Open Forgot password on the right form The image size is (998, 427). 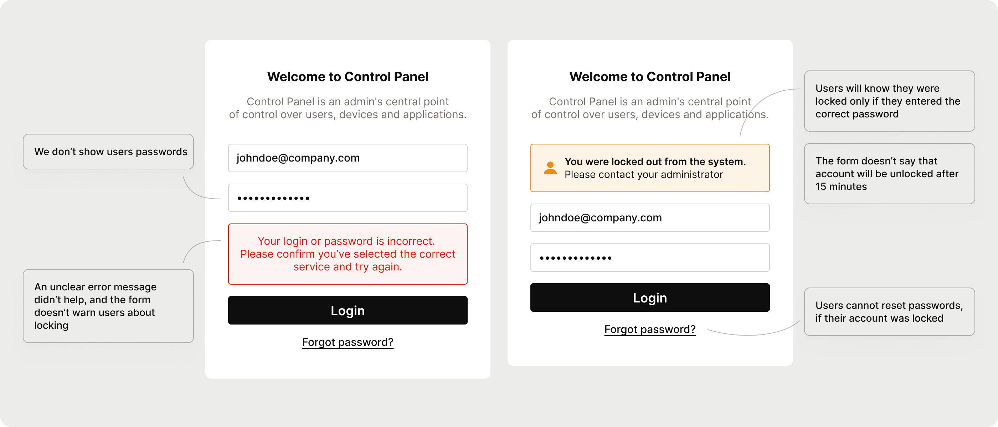coord(650,329)
